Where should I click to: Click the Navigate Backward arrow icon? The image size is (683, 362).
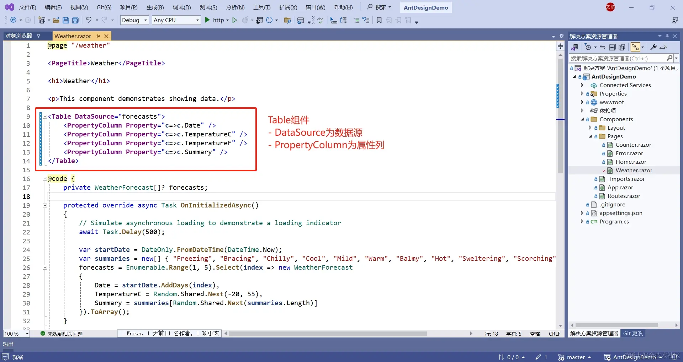coord(13,20)
